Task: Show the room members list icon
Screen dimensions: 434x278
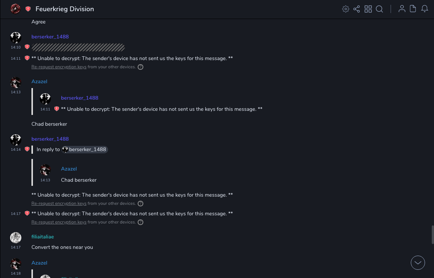Action: (x=402, y=9)
